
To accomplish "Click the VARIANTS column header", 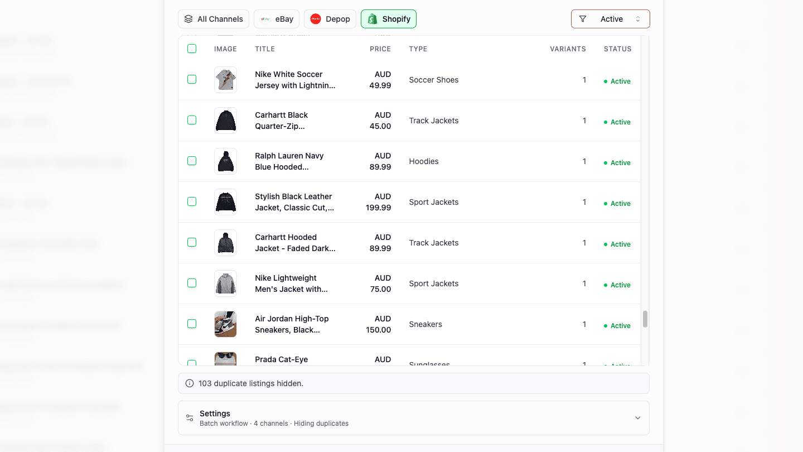I will (x=568, y=49).
